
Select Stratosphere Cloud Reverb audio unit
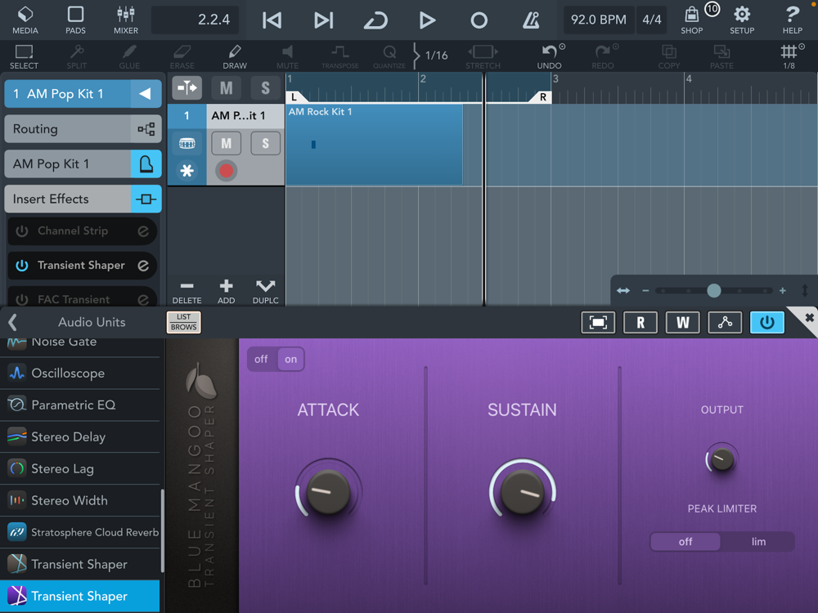[x=80, y=532]
